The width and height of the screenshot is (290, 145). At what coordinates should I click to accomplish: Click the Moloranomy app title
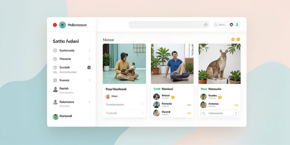pos(77,25)
